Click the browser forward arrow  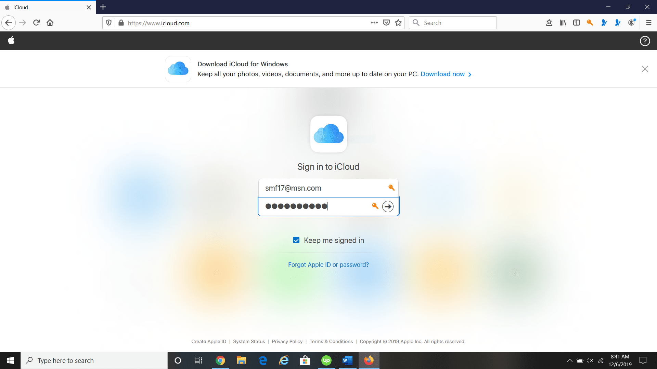[x=23, y=23]
